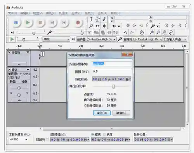Click the Play-at-speed green arrow

(x=12, y=39)
